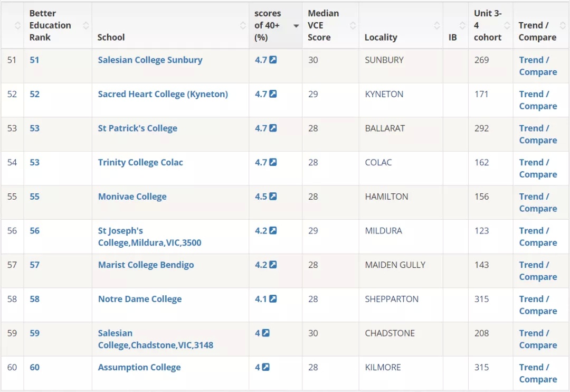570x392 pixels.
Task: Click the sort arrows for Unit 3-4 cohort
Action: tap(507, 25)
